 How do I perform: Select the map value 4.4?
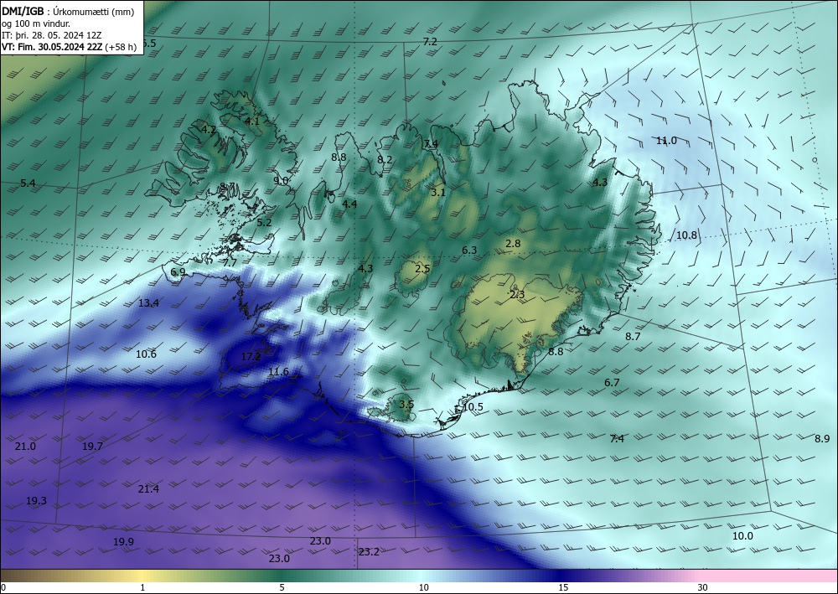349,204
